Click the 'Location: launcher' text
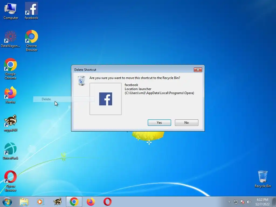Screen dimensions: 276x207 point(138,89)
